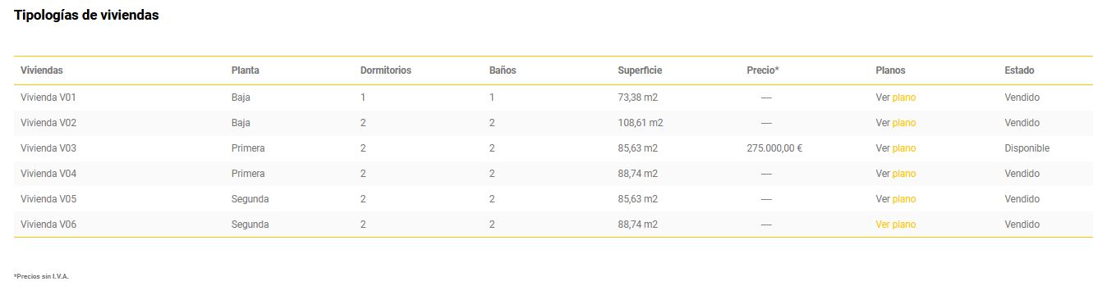Screen dimensions: 1093x295
Task: Click the Precio* column header
Action: [x=763, y=70]
